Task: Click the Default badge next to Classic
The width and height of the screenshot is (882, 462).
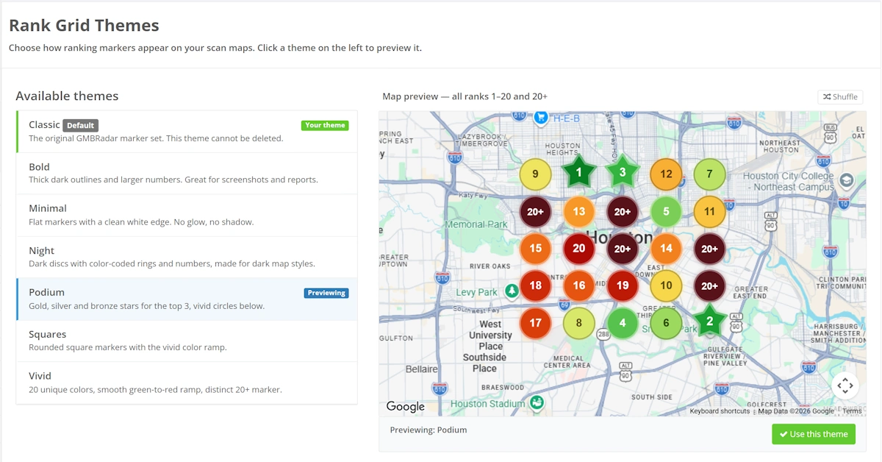Action: tap(80, 126)
